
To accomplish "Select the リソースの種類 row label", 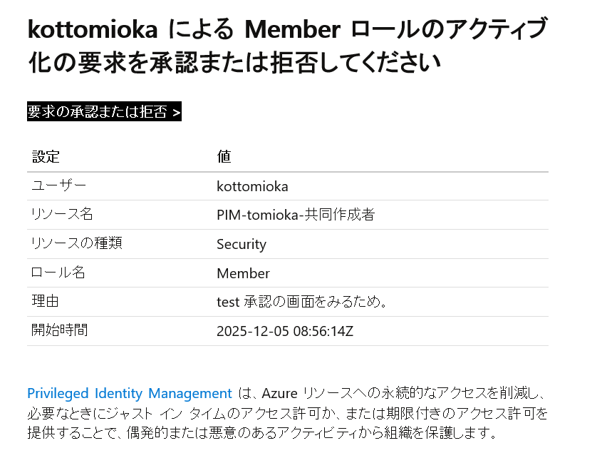I will coord(76,243).
